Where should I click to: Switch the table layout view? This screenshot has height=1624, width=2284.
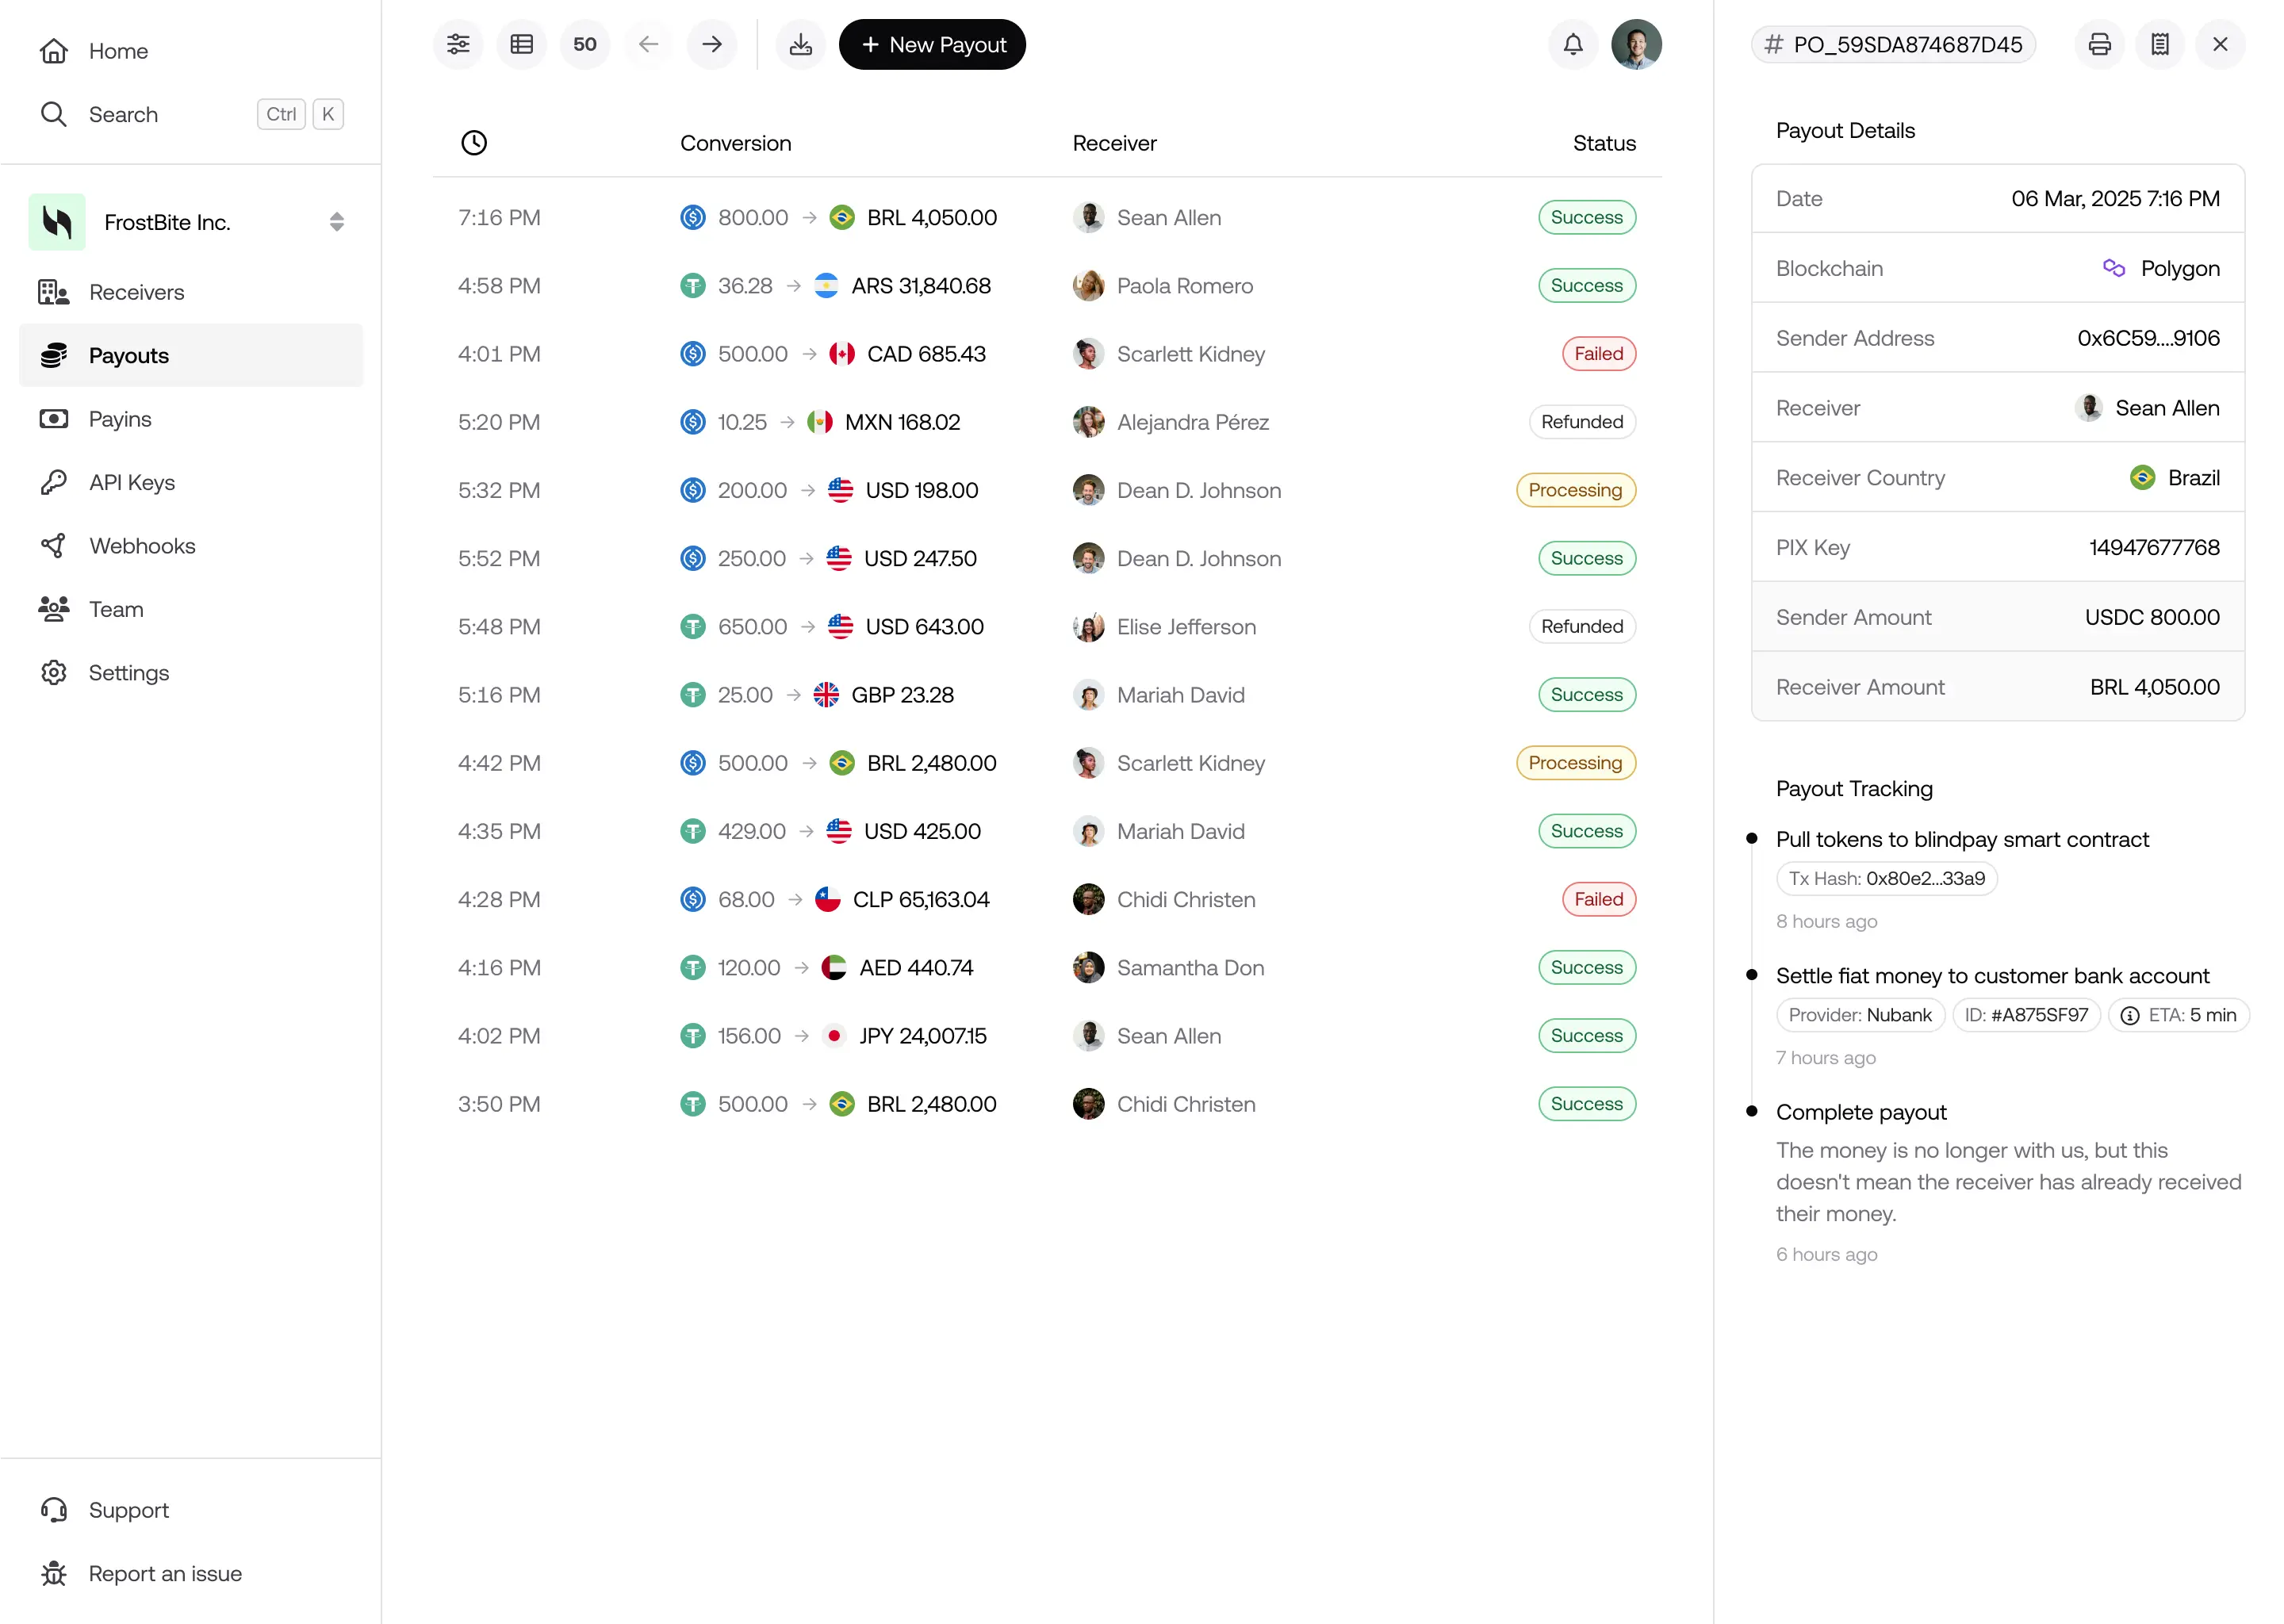click(x=521, y=44)
